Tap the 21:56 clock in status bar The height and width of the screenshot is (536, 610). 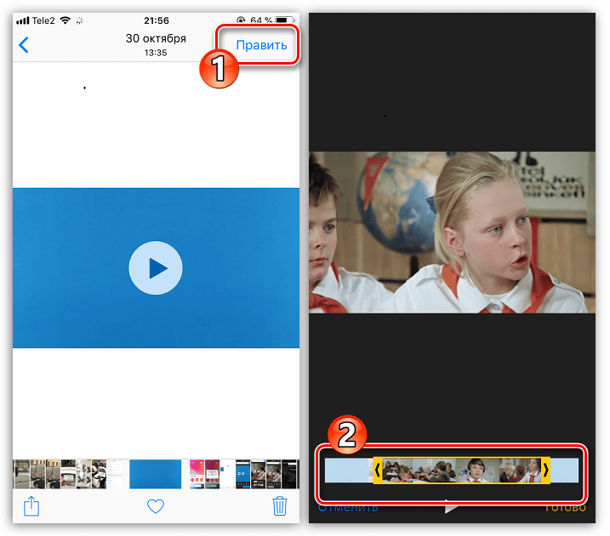pos(157,20)
